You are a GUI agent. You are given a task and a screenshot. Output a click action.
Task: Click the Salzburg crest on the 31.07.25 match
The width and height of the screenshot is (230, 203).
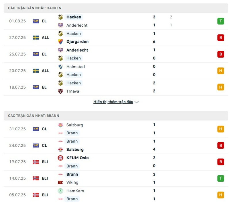click(60, 125)
